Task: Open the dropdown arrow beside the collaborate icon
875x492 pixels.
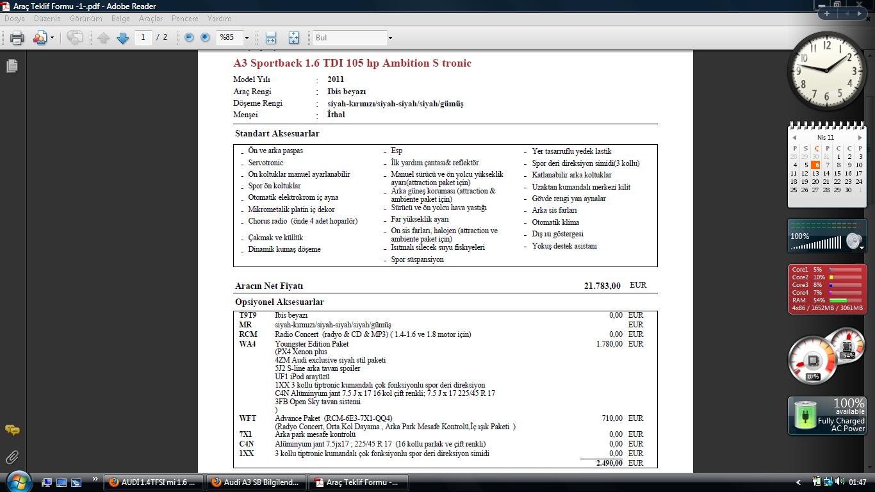Action: (x=52, y=38)
